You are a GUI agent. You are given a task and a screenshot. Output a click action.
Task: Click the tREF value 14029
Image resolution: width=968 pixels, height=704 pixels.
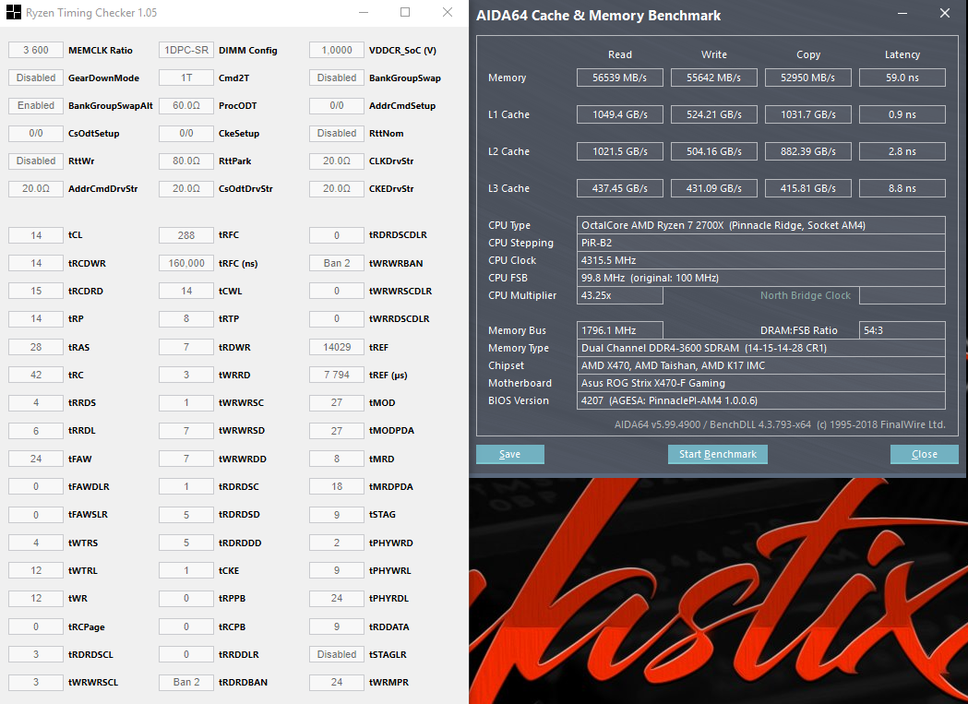[337, 347]
